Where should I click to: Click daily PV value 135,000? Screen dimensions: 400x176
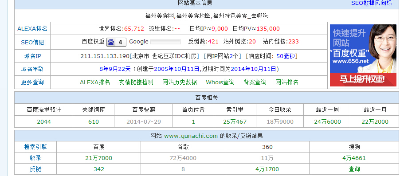pyautogui.click(x=268, y=28)
